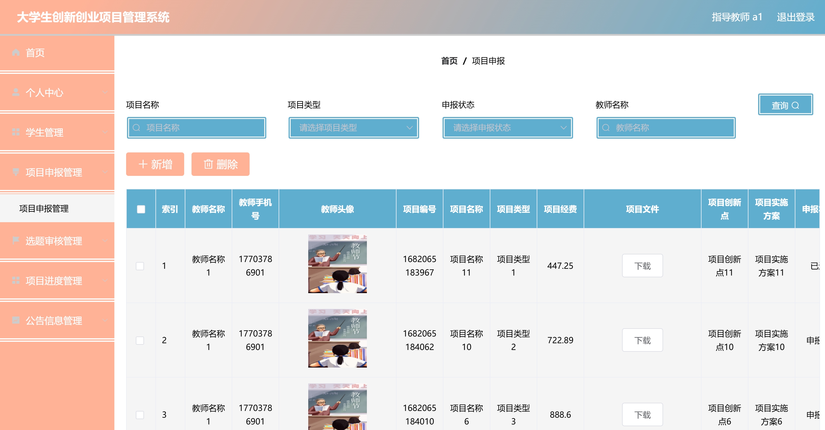Image resolution: width=825 pixels, height=430 pixels.
Task: Expand the 项目进度管理 menu chevron
Action: click(x=105, y=281)
